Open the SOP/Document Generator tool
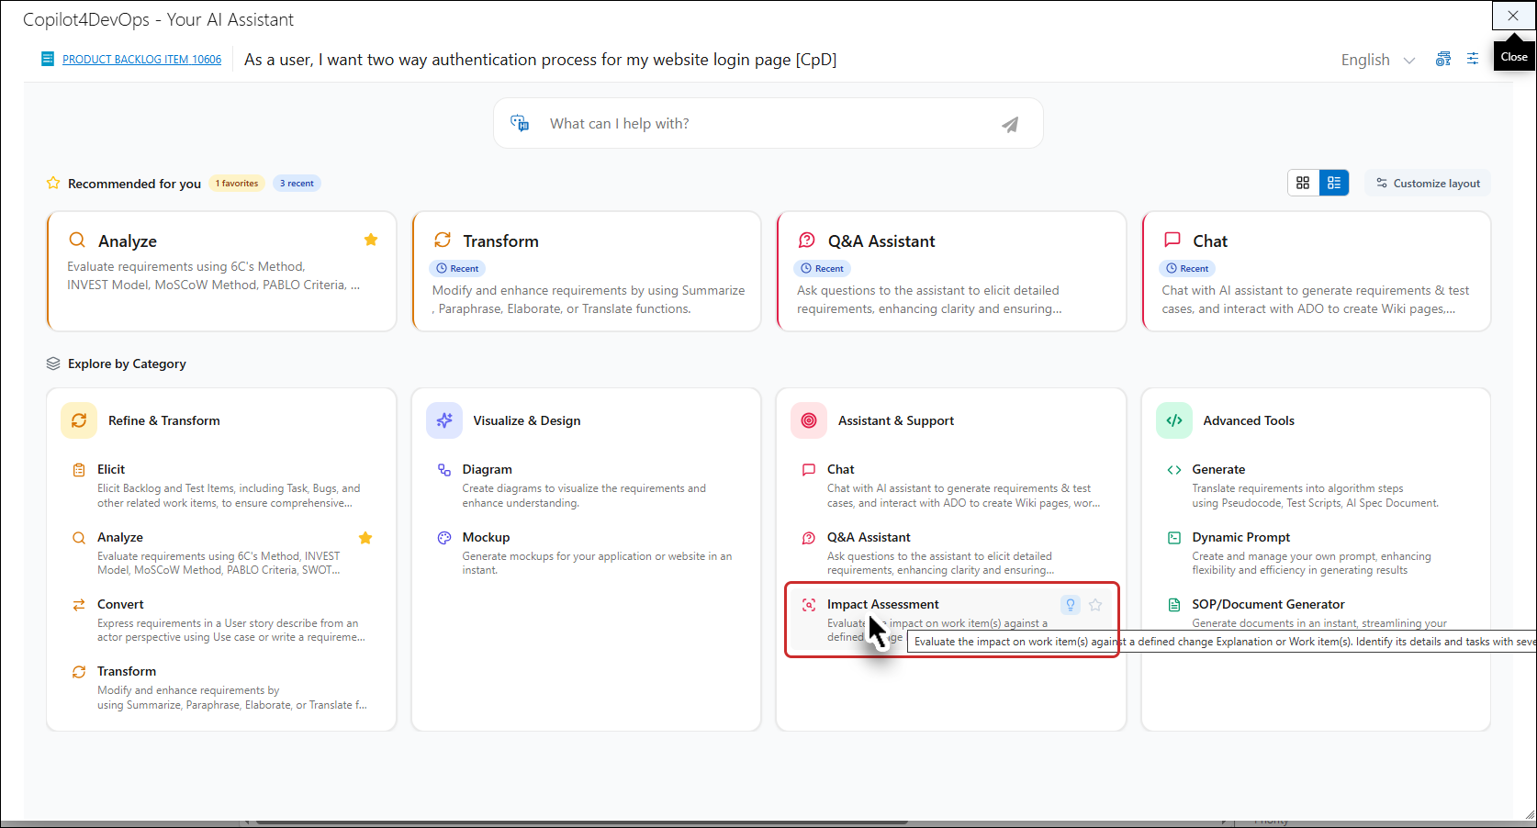 [x=1267, y=604]
